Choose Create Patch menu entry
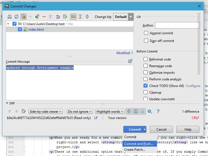This screenshot has height=156, width=208. click(134, 150)
